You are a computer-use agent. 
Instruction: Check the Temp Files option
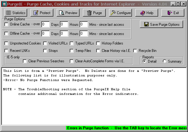click(x=72, y=51)
